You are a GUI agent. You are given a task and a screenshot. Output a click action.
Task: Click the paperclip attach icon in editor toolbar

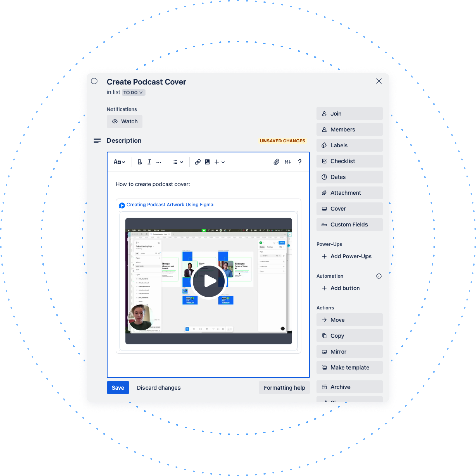tap(276, 162)
